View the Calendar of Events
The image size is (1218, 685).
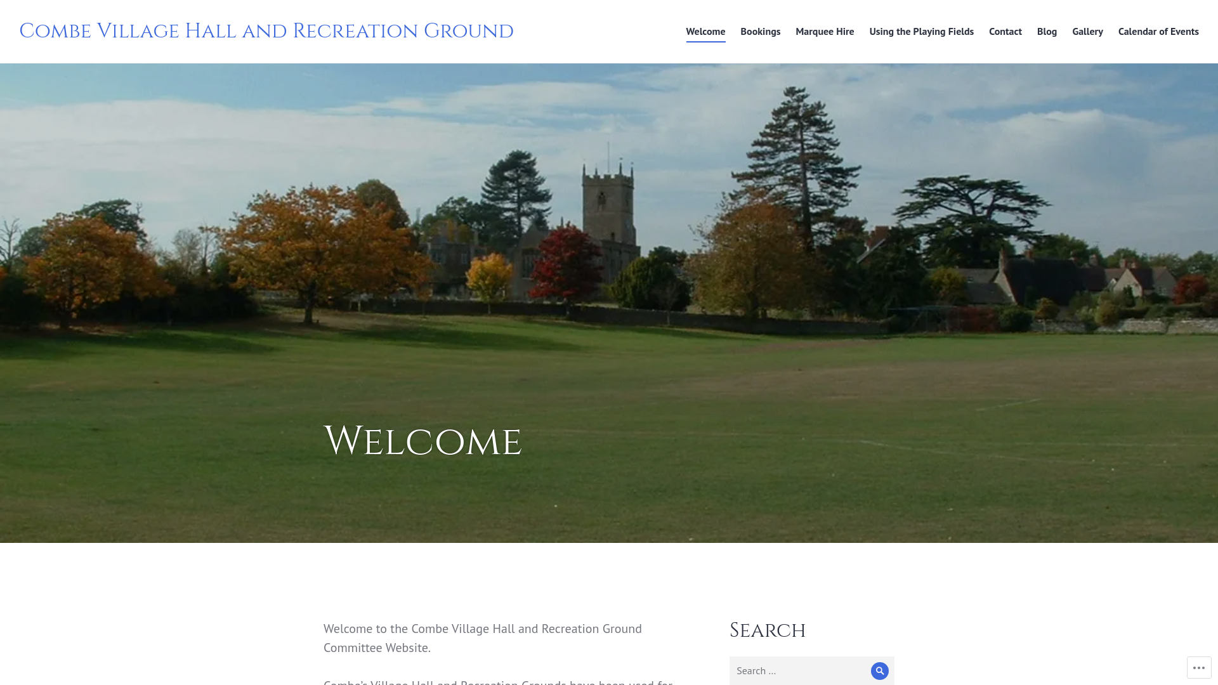click(1158, 32)
